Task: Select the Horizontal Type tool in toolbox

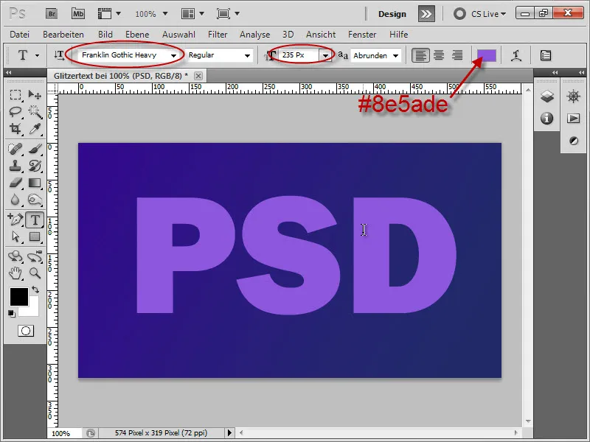Action: pyautogui.click(x=35, y=220)
